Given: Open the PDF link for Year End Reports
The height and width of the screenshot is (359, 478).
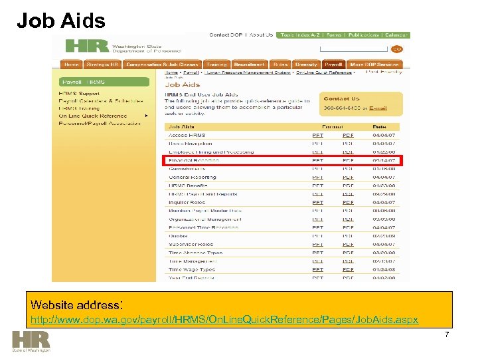Looking at the screenshot, I should (348, 278).
